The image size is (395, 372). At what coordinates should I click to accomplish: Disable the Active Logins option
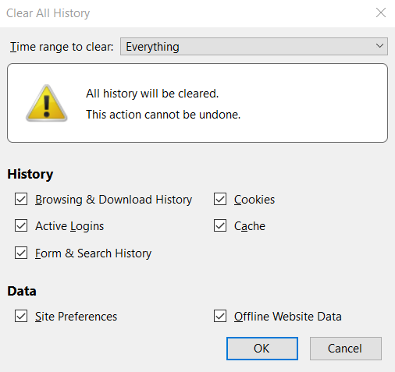coord(21,225)
